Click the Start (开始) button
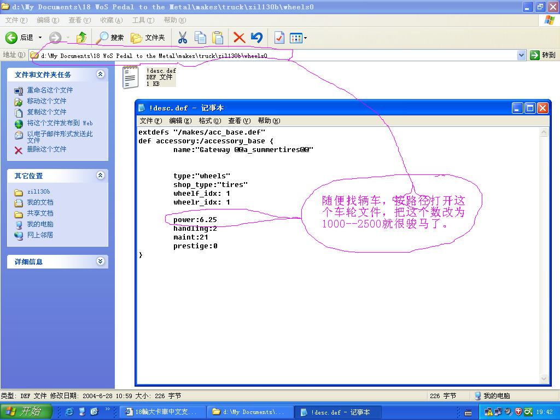 click(26, 412)
